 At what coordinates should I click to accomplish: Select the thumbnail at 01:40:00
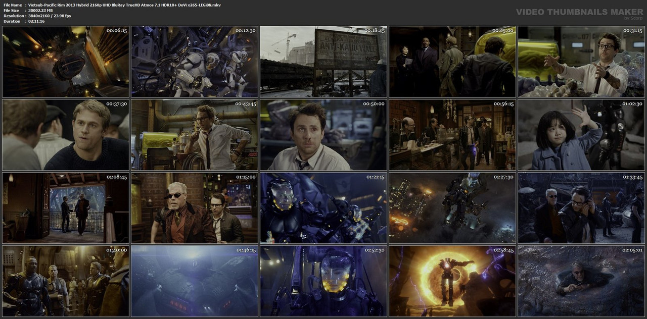point(66,281)
